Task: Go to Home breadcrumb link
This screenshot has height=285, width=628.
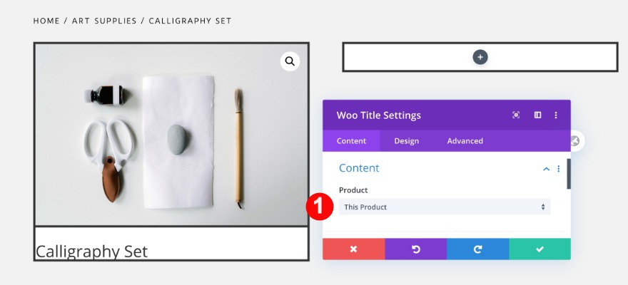Action: click(46, 21)
